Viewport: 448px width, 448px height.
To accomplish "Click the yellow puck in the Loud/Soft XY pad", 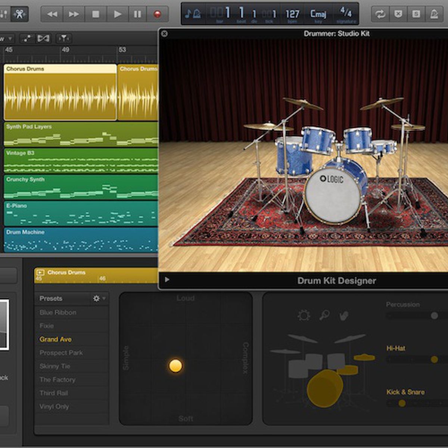I will pos(175,366).
